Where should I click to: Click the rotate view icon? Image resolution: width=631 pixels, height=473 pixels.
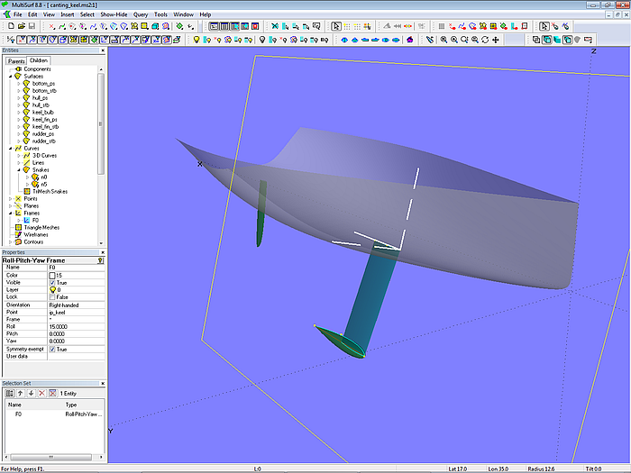[486, 40]
